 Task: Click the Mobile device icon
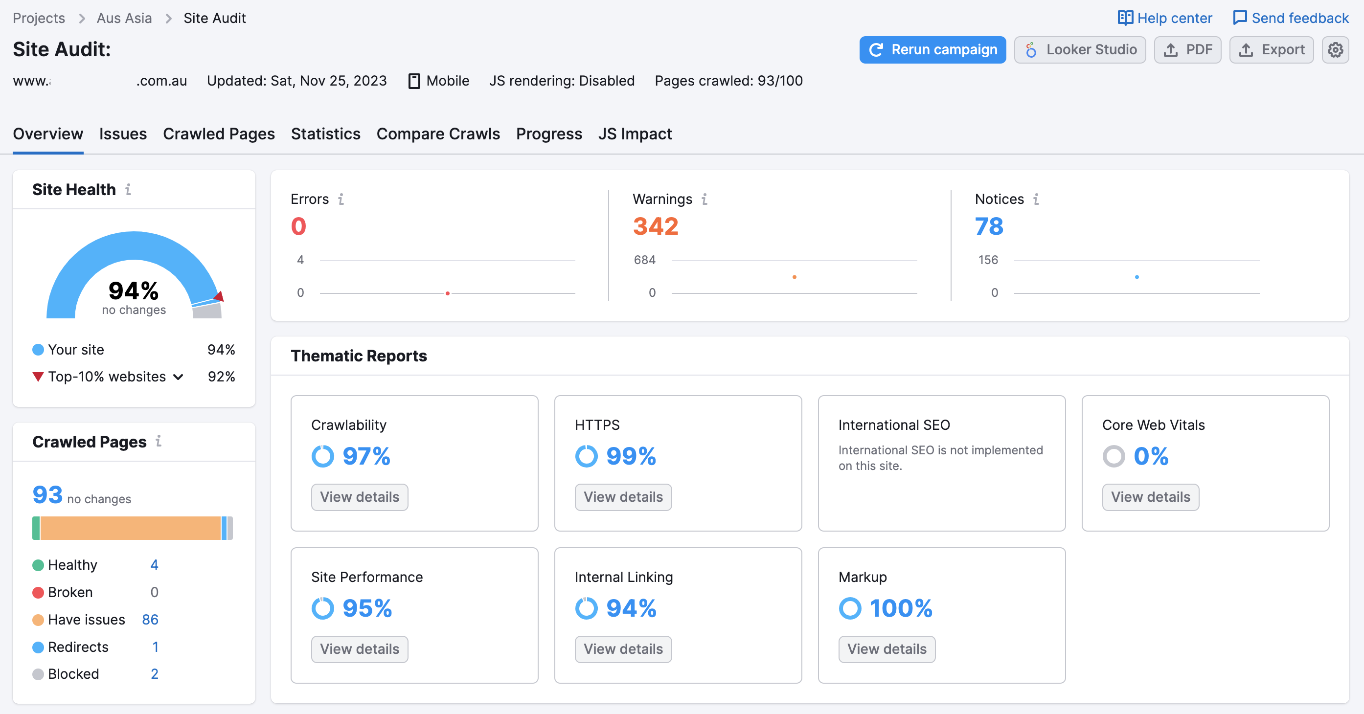click(x=414, y=81)
